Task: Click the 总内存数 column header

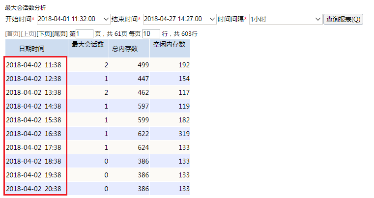Action: 129,49
